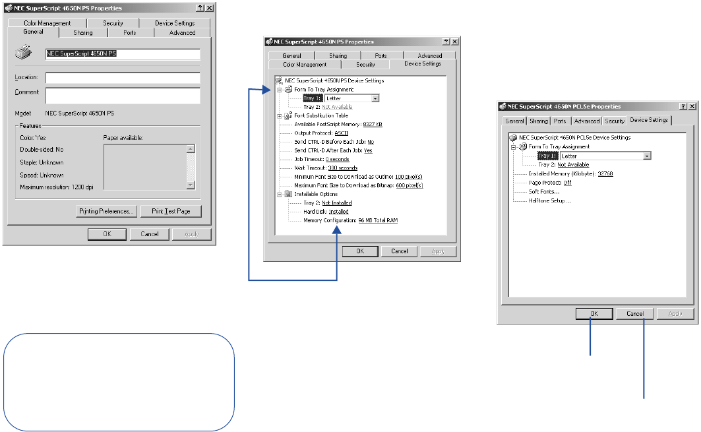Click OK in middle PS Device Settings window

coord(360,251)
